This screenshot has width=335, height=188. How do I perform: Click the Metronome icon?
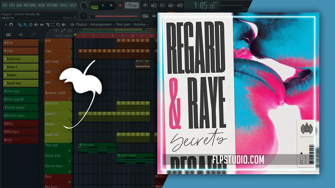tap(145, 5)
